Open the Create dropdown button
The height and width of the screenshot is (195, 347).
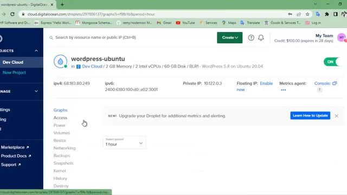point(229,37)
